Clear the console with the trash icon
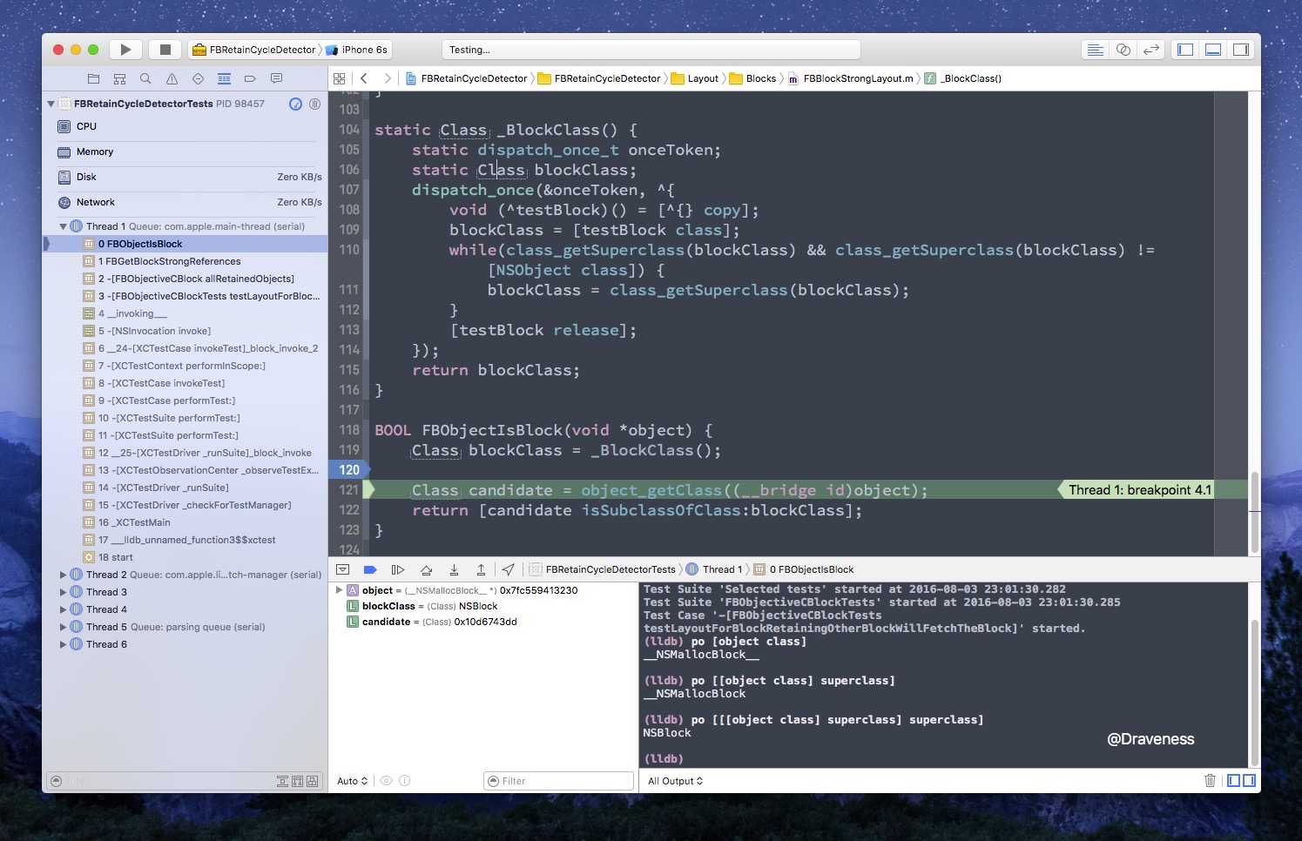The width and height of the screenshot is (1302, 841). click(1210, 780)
